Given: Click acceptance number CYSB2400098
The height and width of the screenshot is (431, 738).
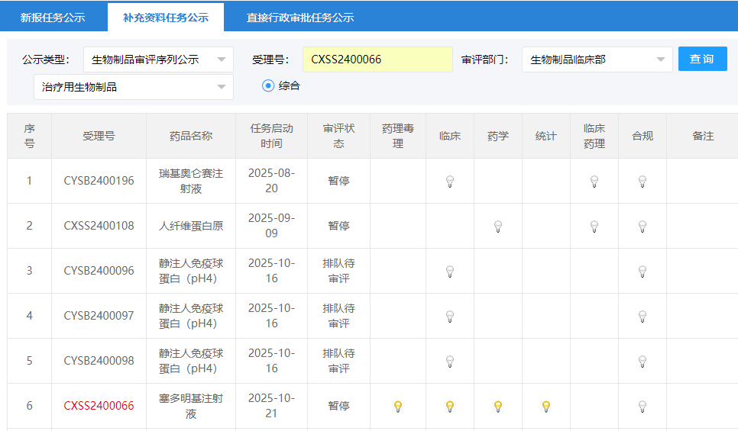Looking at the screenshot, I should coord(99,361).
